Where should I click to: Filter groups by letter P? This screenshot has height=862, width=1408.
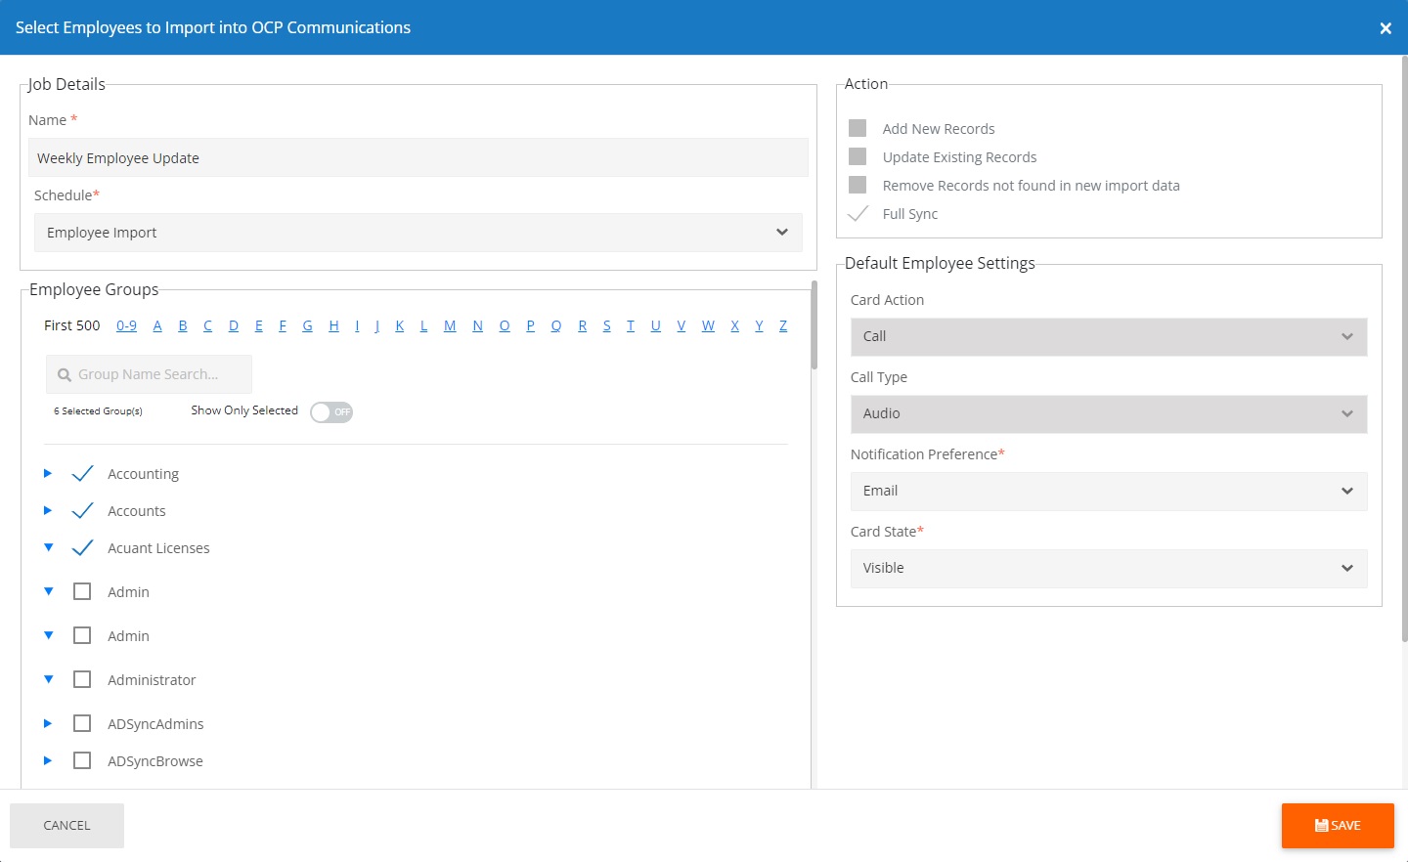coord(530,325)
